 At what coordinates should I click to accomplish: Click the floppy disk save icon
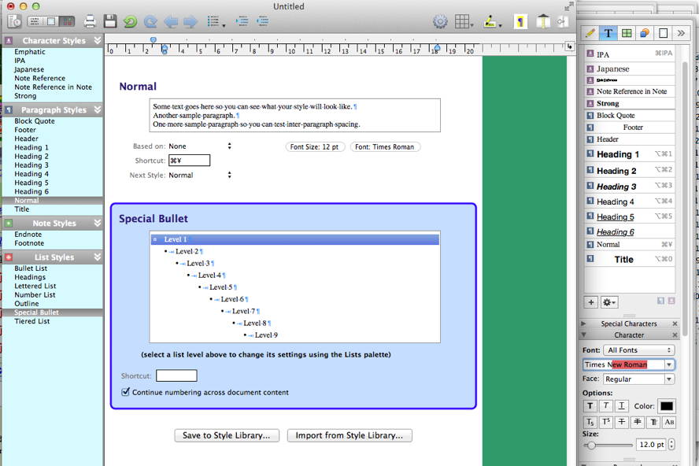[x=110, y=21]
